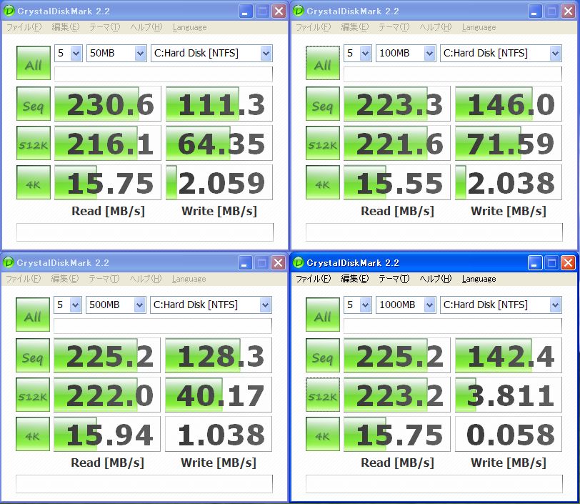580x504 pixels.
Task: Start the Seq test in the 500MB window
Action: click(33, 355)
